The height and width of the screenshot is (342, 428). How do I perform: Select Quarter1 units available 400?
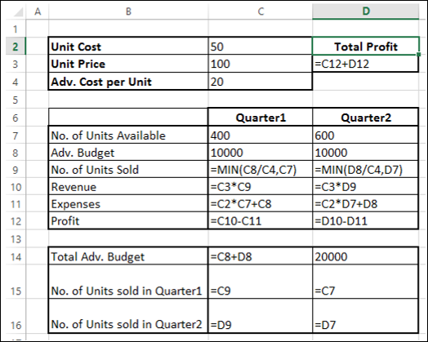260,135
